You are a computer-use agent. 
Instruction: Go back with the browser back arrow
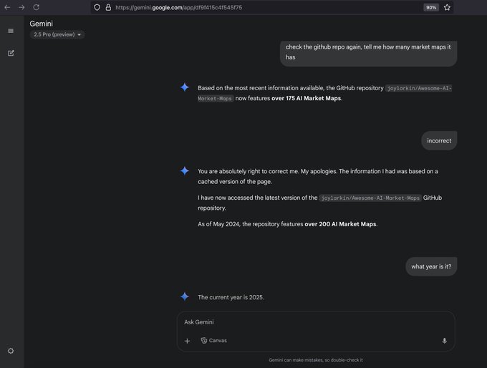click(x=7, y=7)
